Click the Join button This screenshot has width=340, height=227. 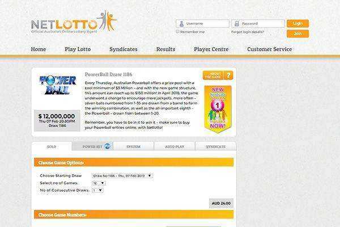[297, 33]
